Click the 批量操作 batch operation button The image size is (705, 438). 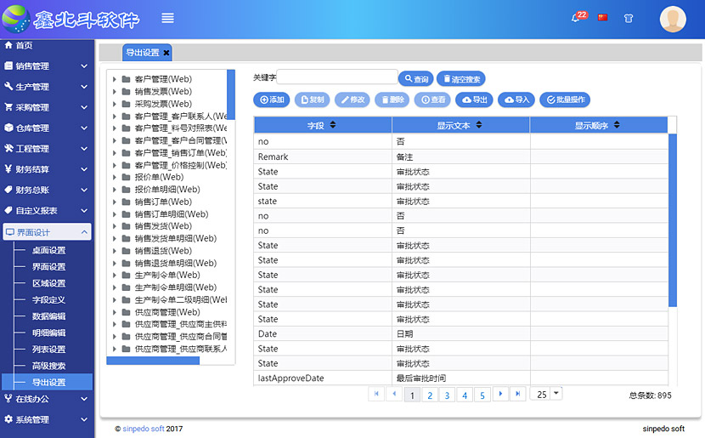pyautogui.click(x=566, y=100)
